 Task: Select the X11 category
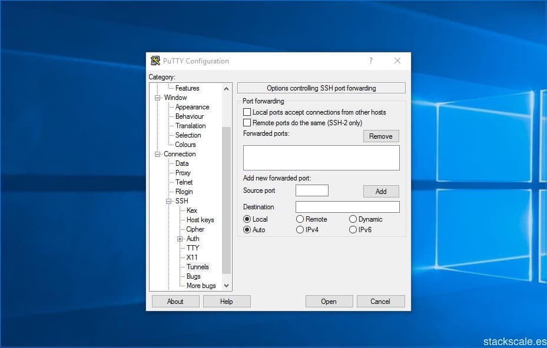coord(192,257)
